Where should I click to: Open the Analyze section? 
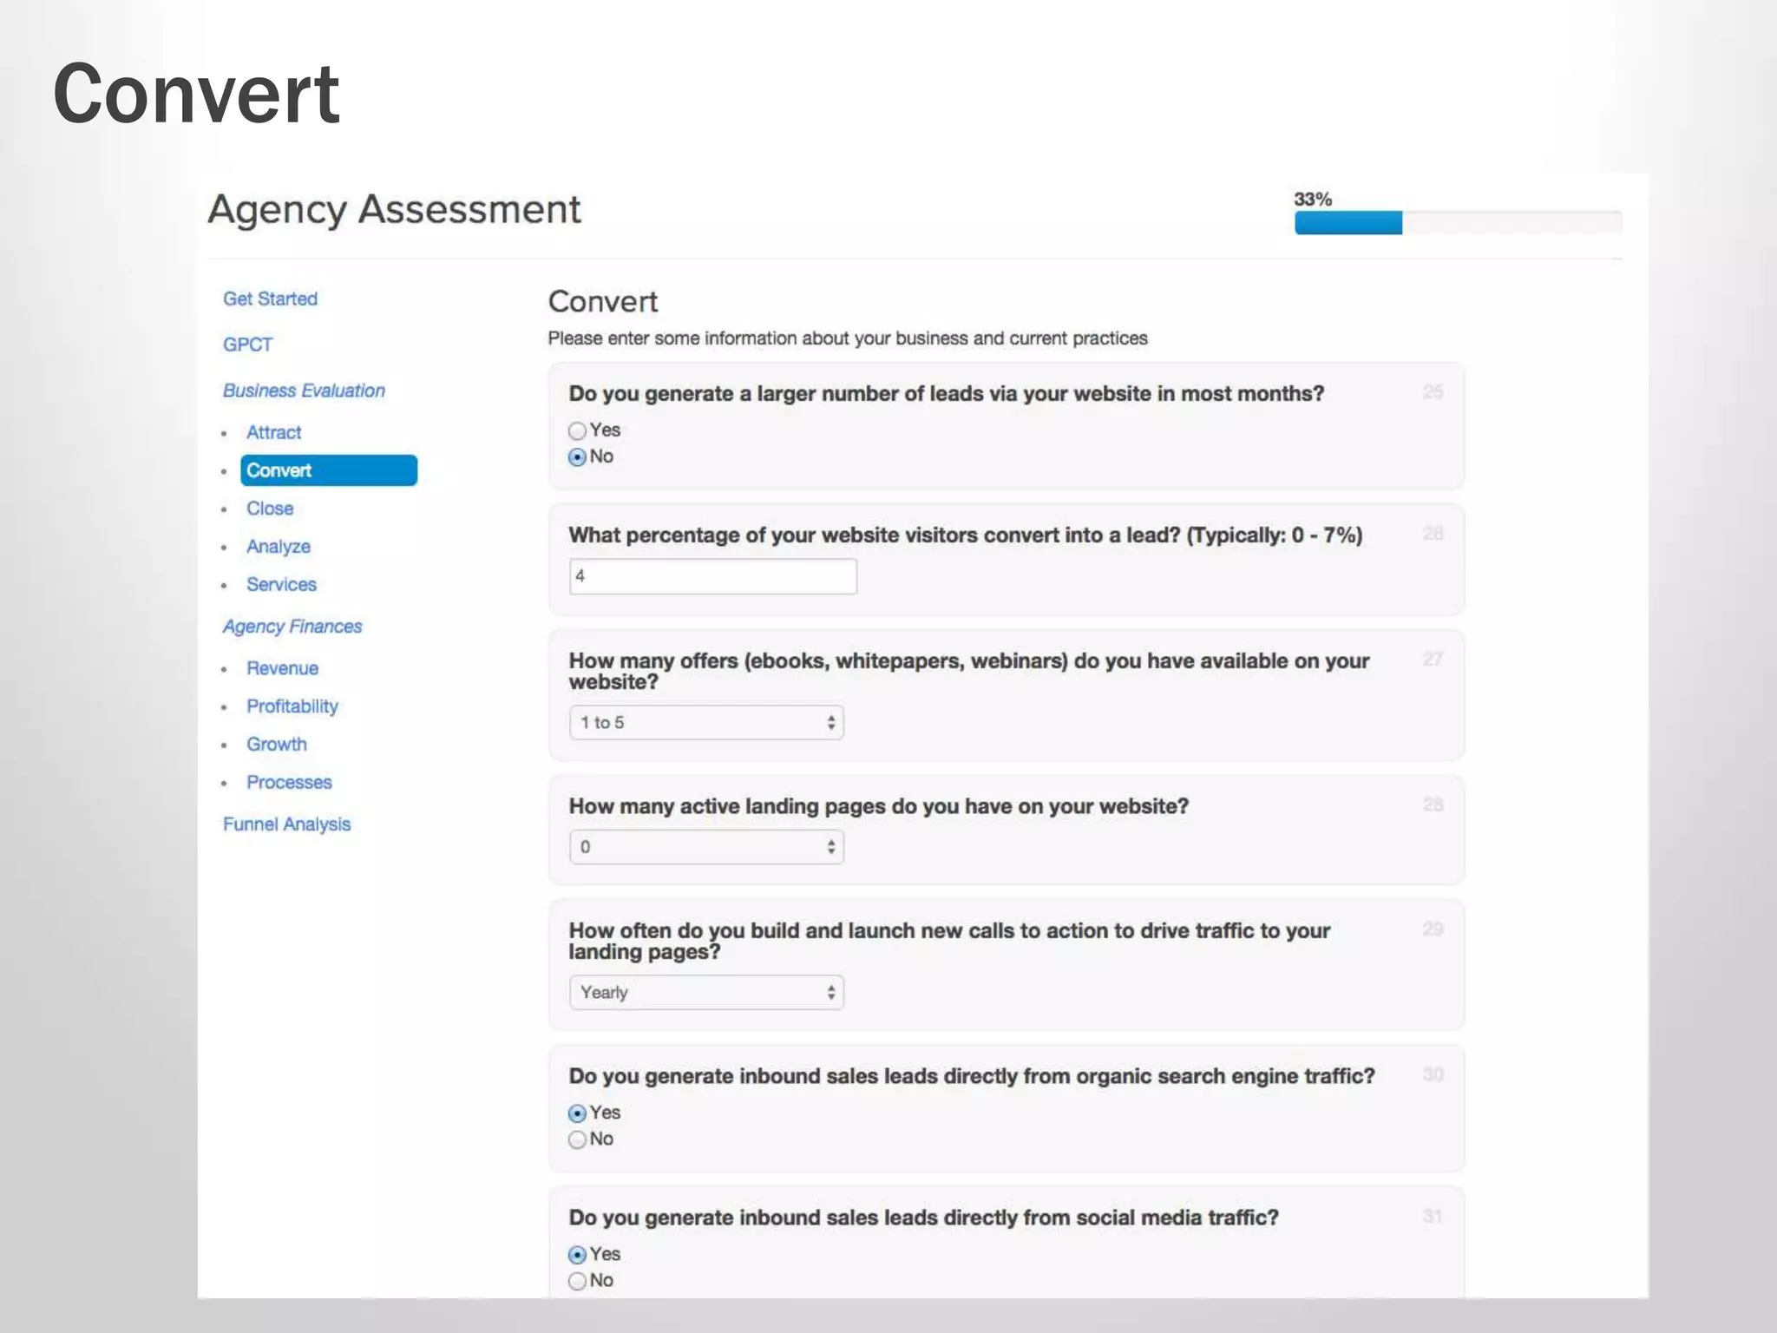point(278,547)
